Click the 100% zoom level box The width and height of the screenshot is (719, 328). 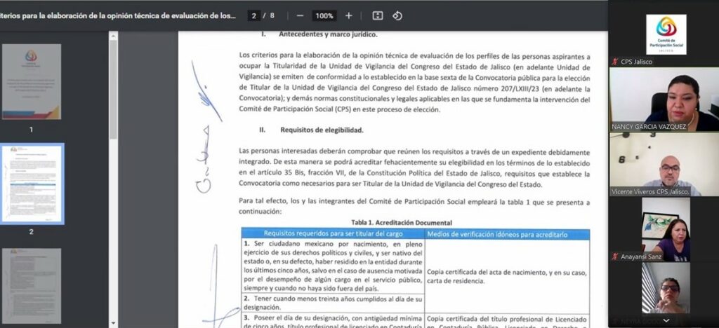324,15
